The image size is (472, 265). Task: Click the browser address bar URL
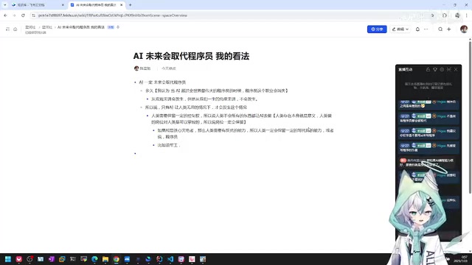(x=113, y=15)
